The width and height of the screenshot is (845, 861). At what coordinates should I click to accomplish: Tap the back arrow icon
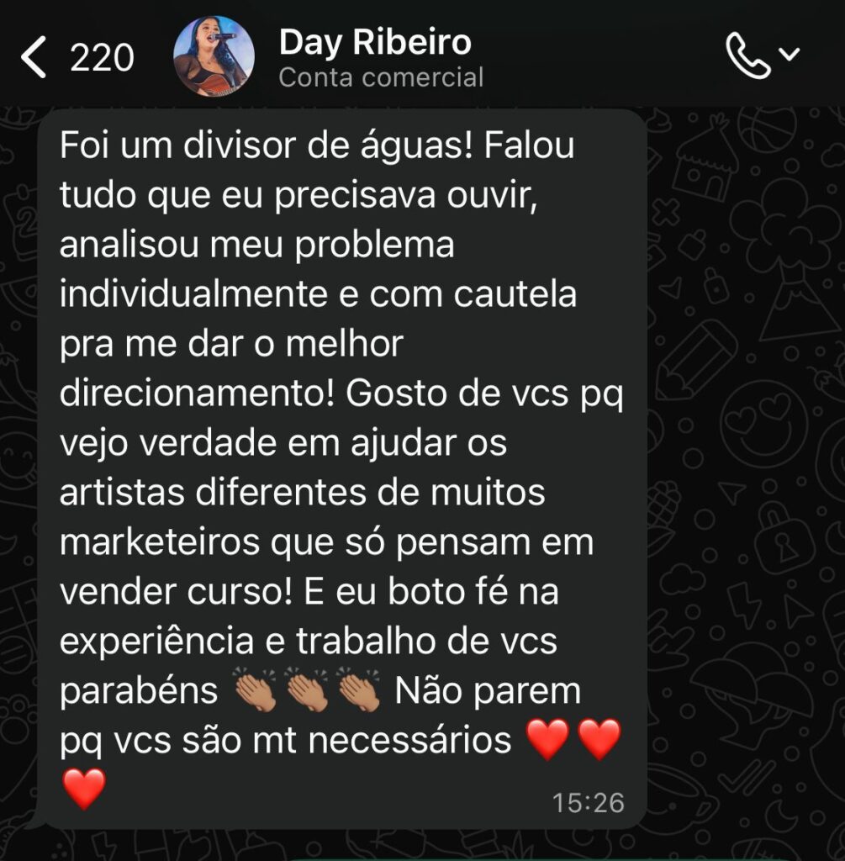[33, 56]
